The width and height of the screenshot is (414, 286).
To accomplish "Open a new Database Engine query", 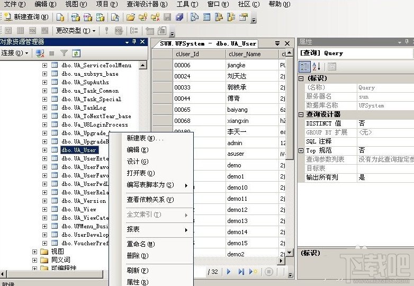I will point(60,17).
